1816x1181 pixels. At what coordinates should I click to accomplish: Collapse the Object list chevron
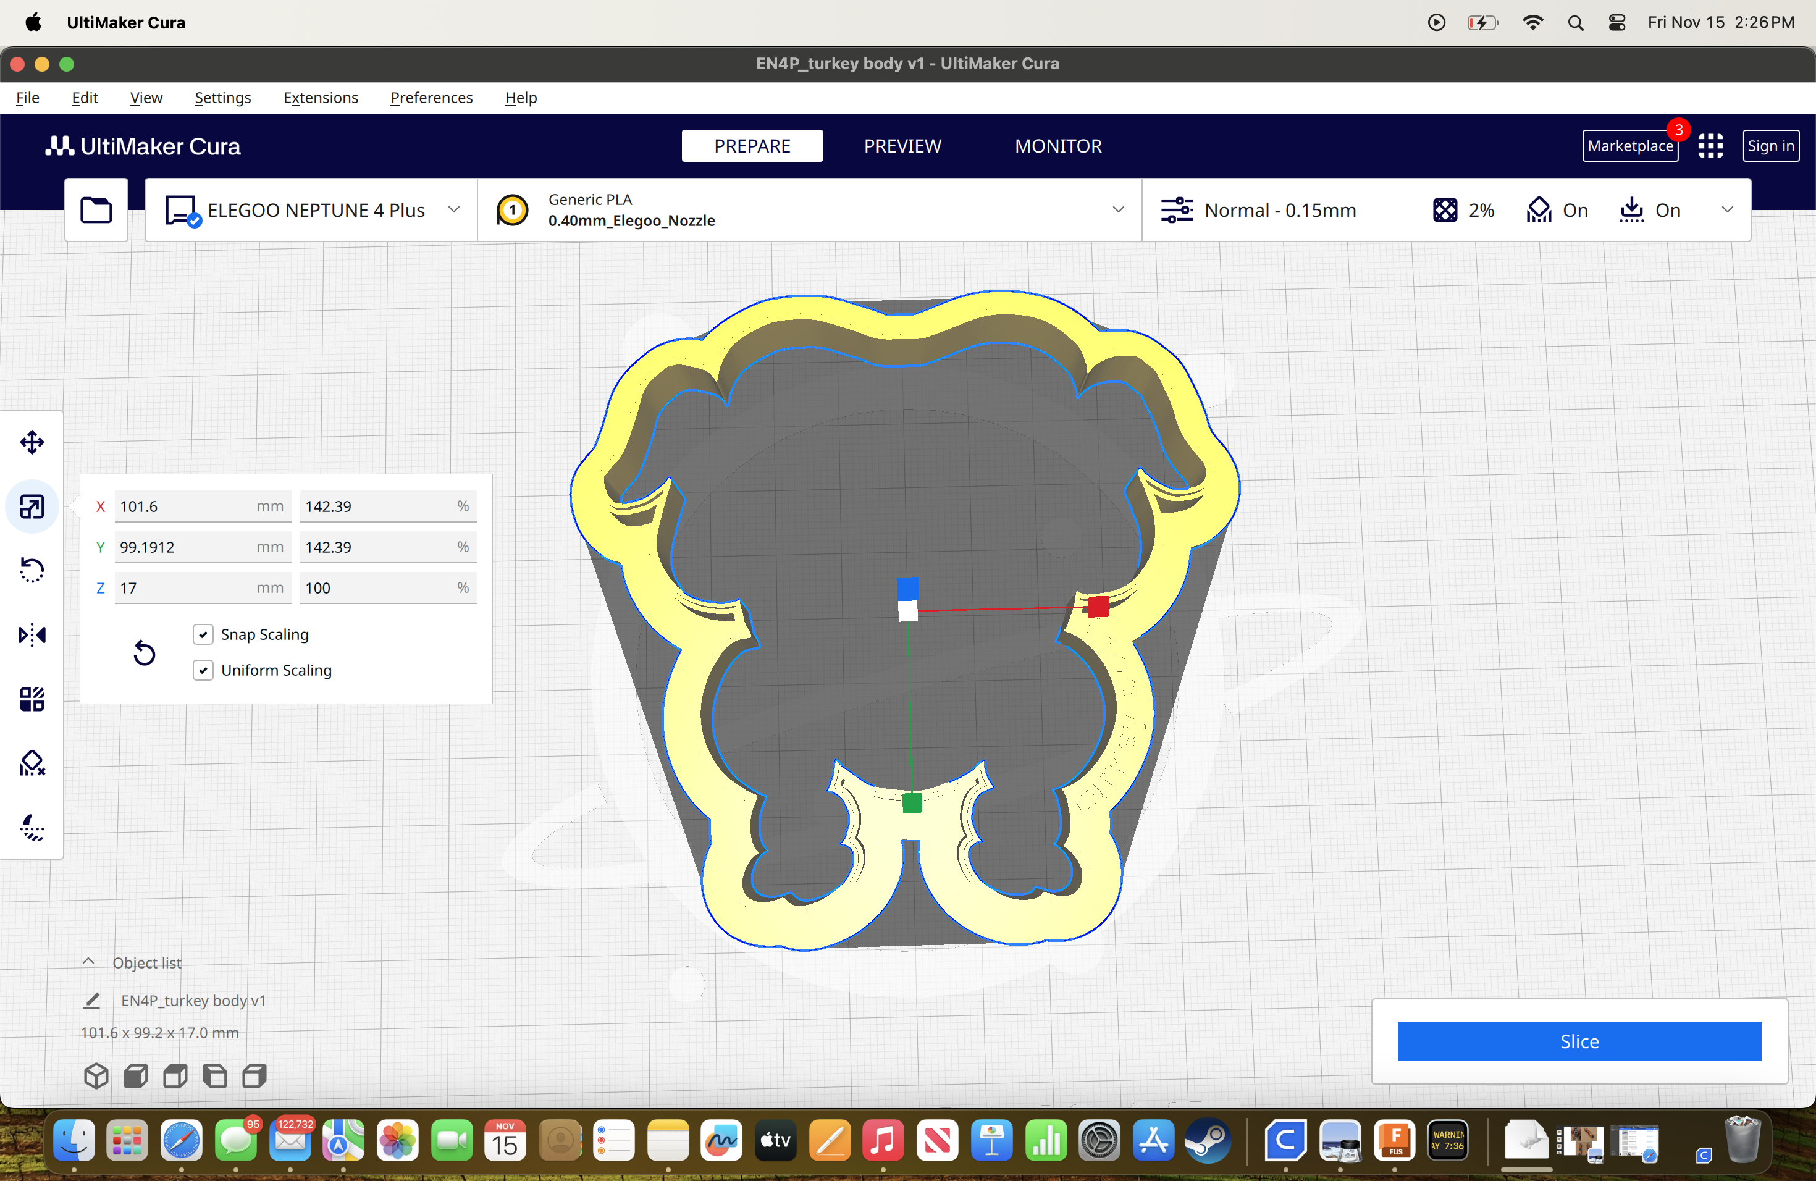click(88, 962)
